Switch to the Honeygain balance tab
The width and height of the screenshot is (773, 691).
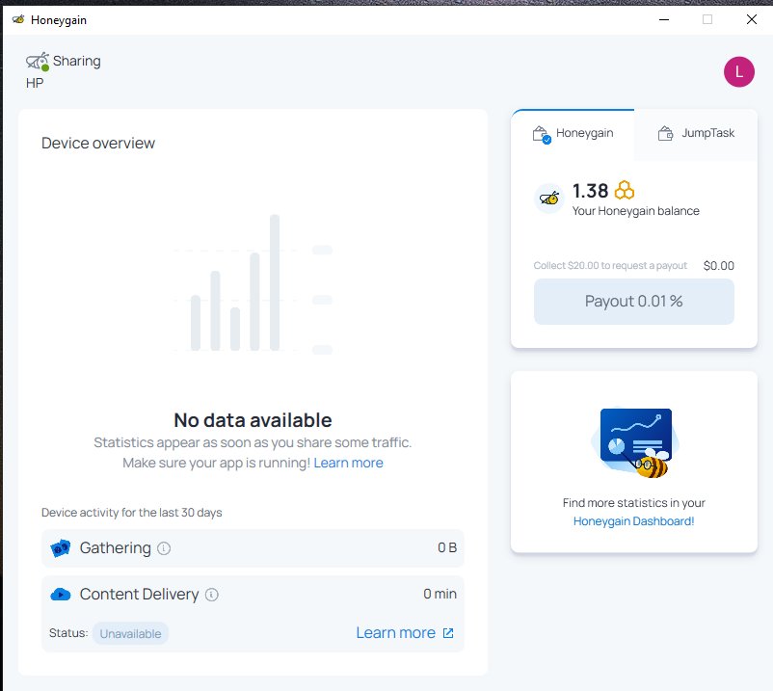pos(573,134)
